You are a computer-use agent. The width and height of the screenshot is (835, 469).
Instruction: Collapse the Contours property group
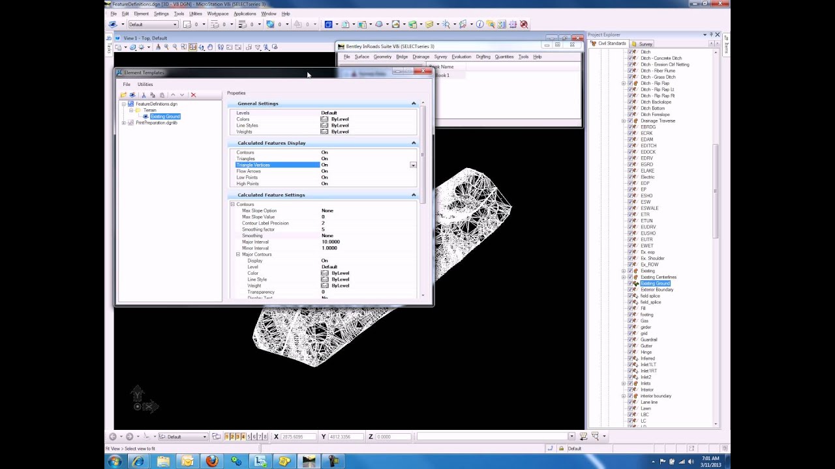232,205
